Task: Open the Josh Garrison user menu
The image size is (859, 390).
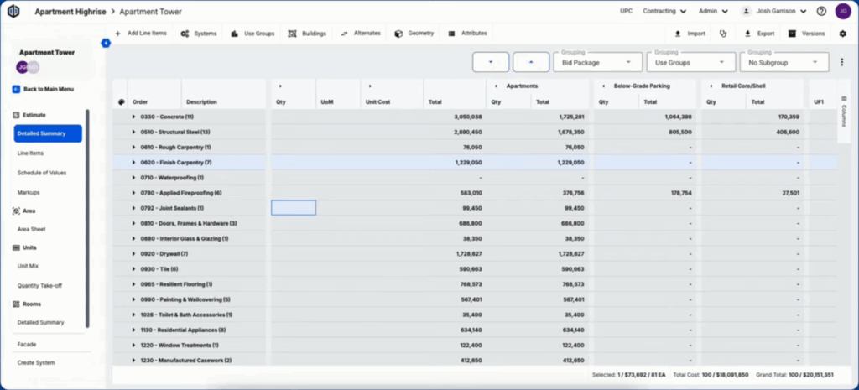Action: tap(773, 11)
